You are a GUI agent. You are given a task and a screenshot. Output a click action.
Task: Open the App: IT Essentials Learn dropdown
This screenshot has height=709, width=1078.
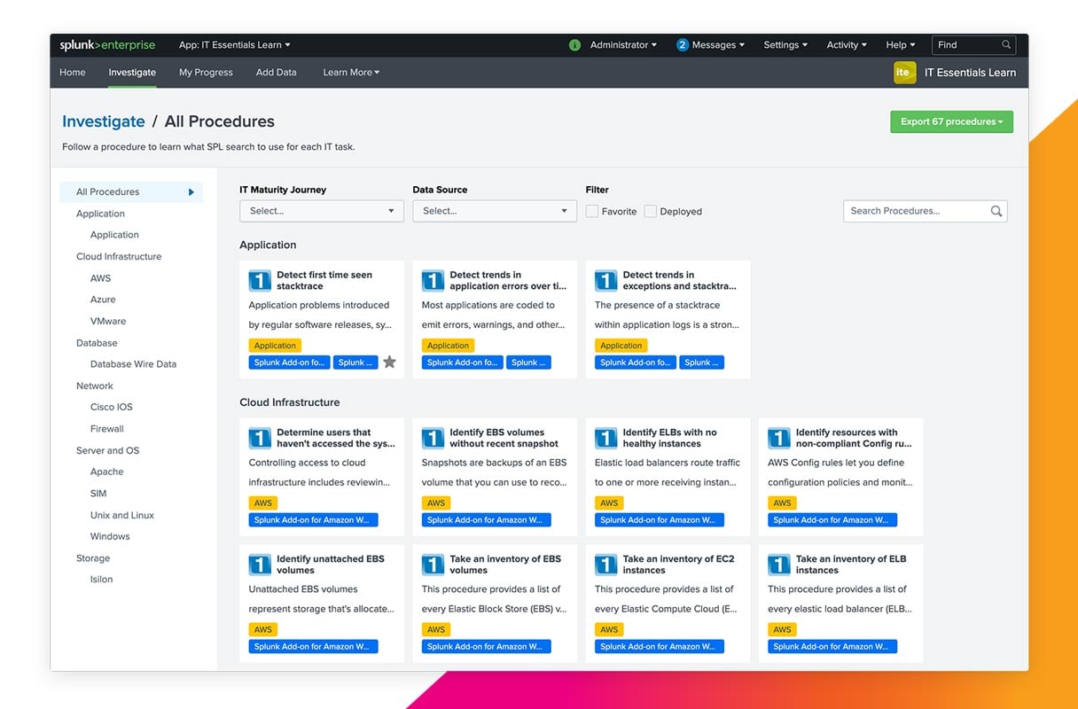coord(235,45)
